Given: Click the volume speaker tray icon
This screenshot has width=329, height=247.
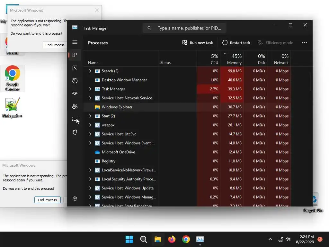Looking at the screenshot, I should 288,239.
